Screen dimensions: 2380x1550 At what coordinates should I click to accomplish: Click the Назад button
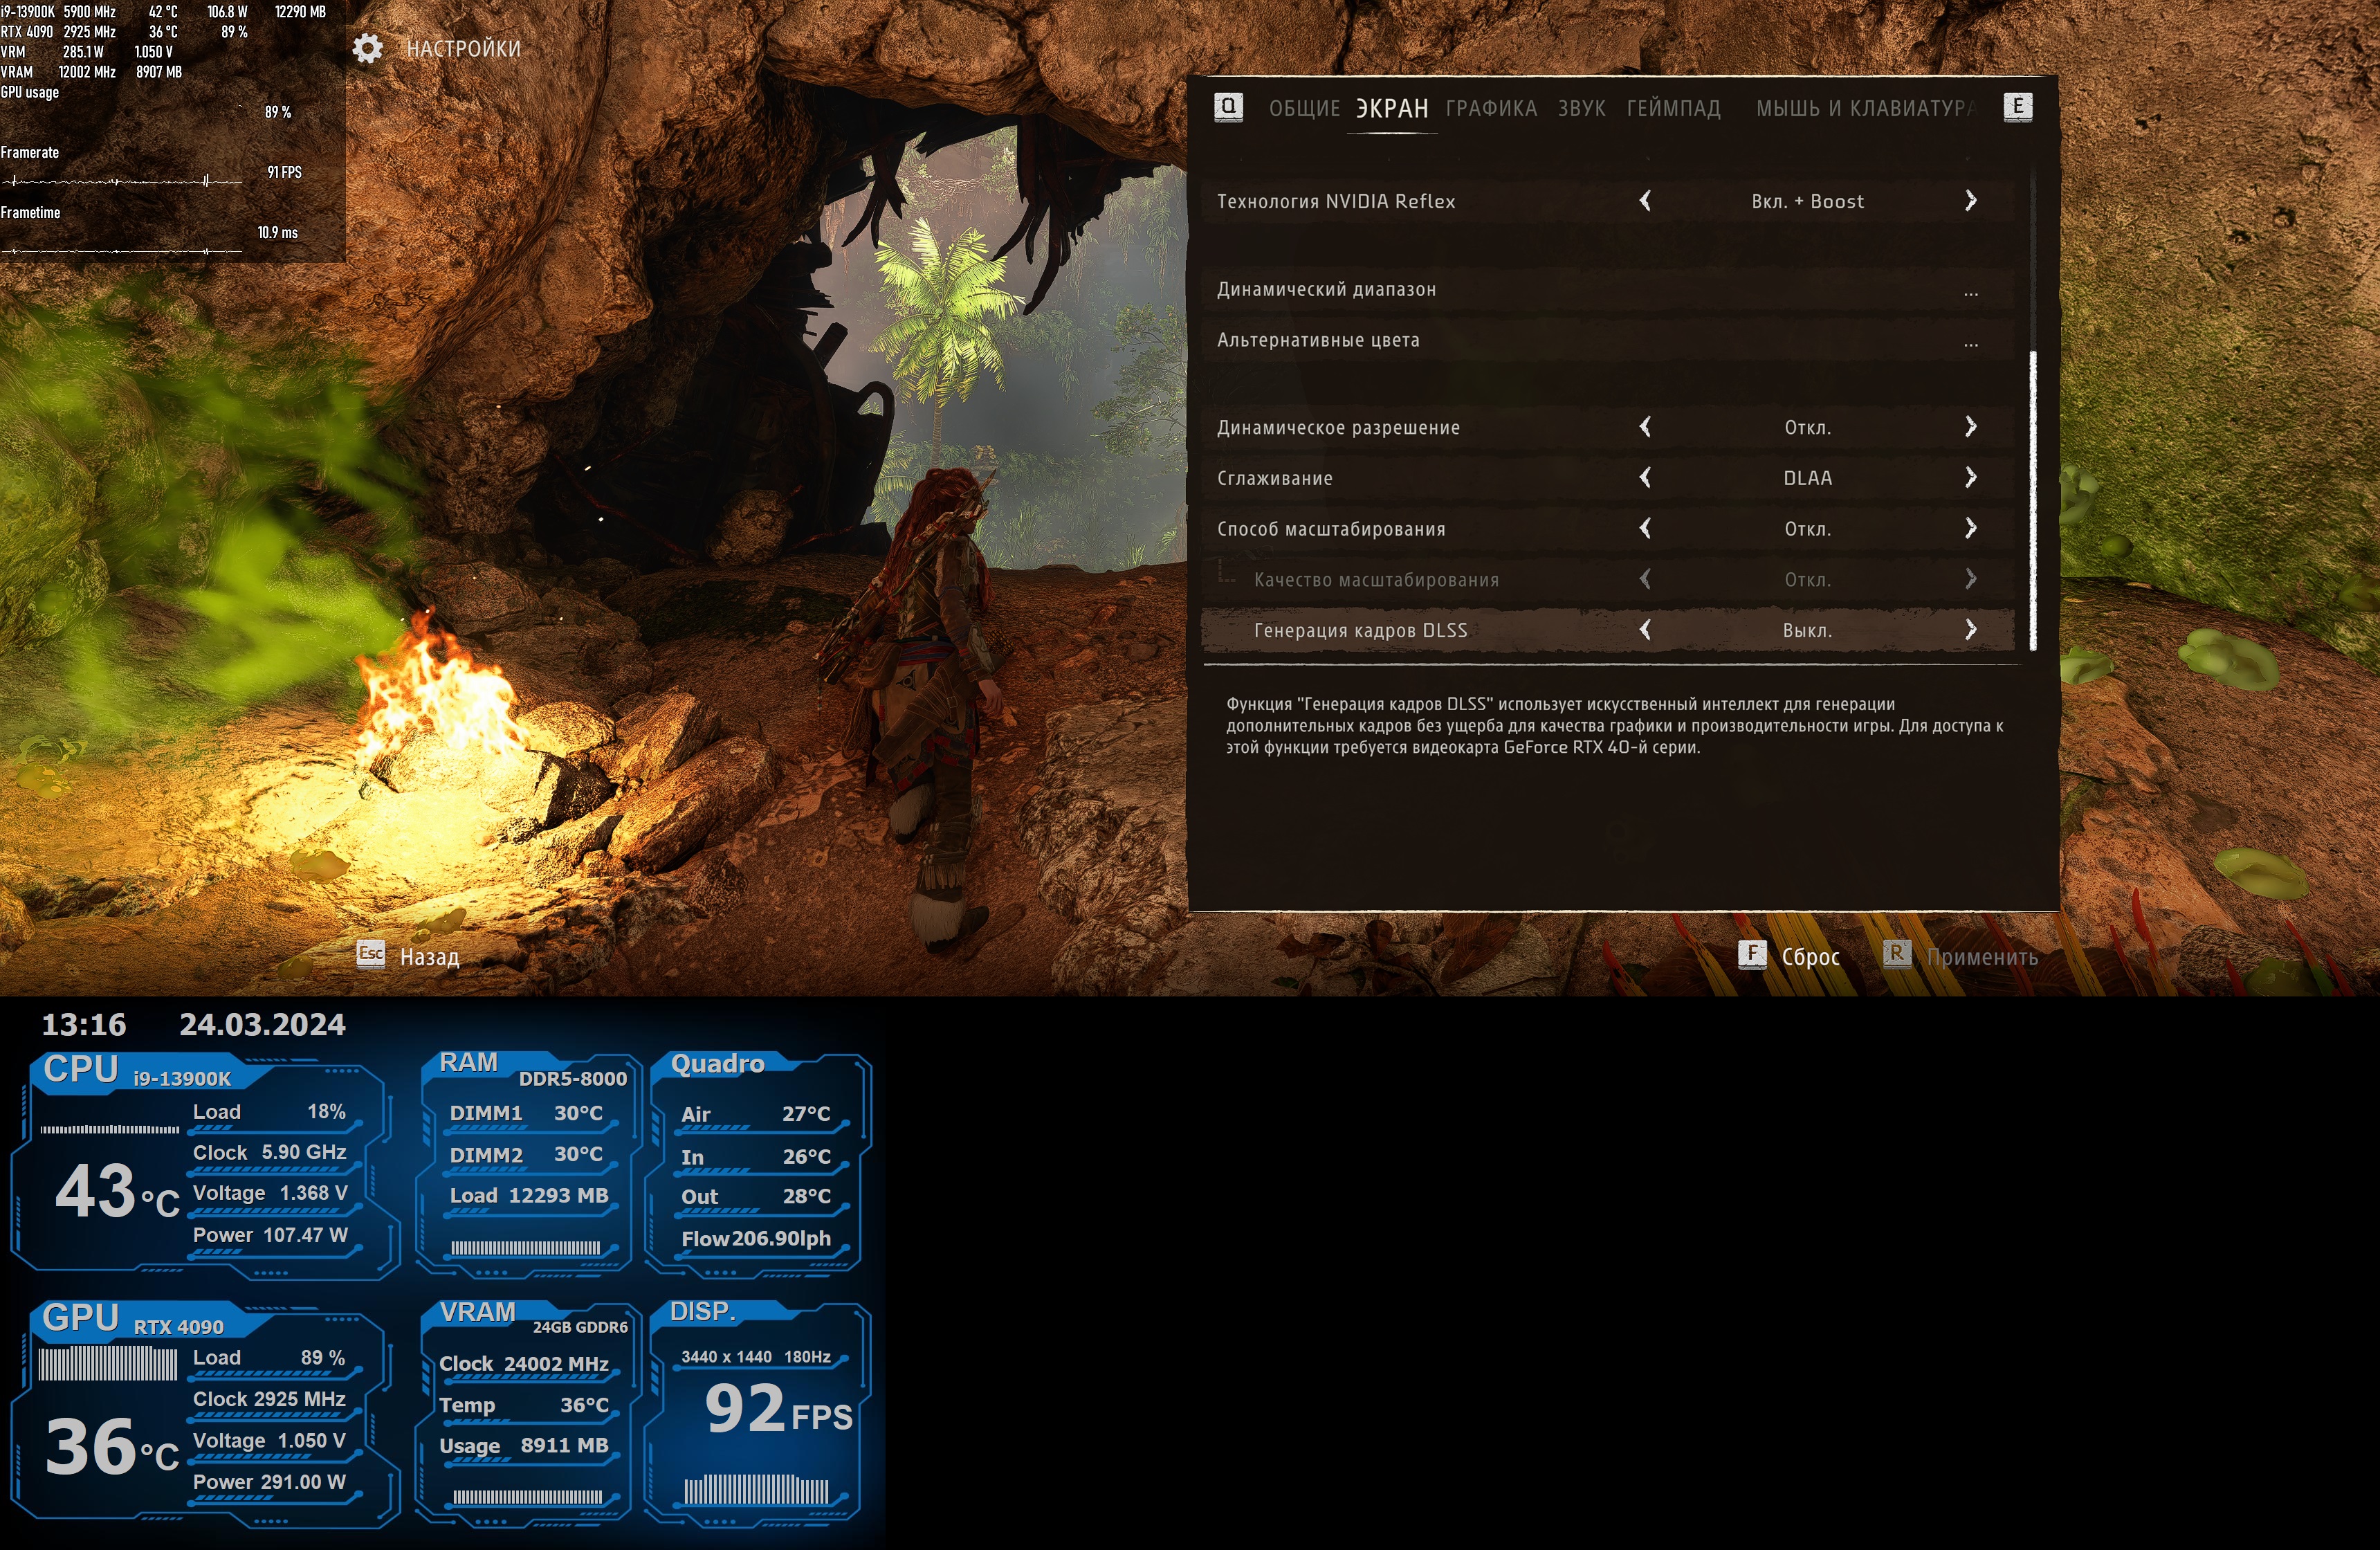pos(430,957)
